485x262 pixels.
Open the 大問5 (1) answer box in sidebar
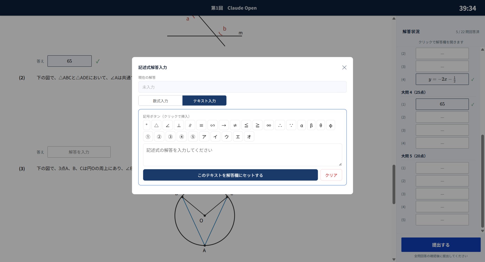click(442, 168)
